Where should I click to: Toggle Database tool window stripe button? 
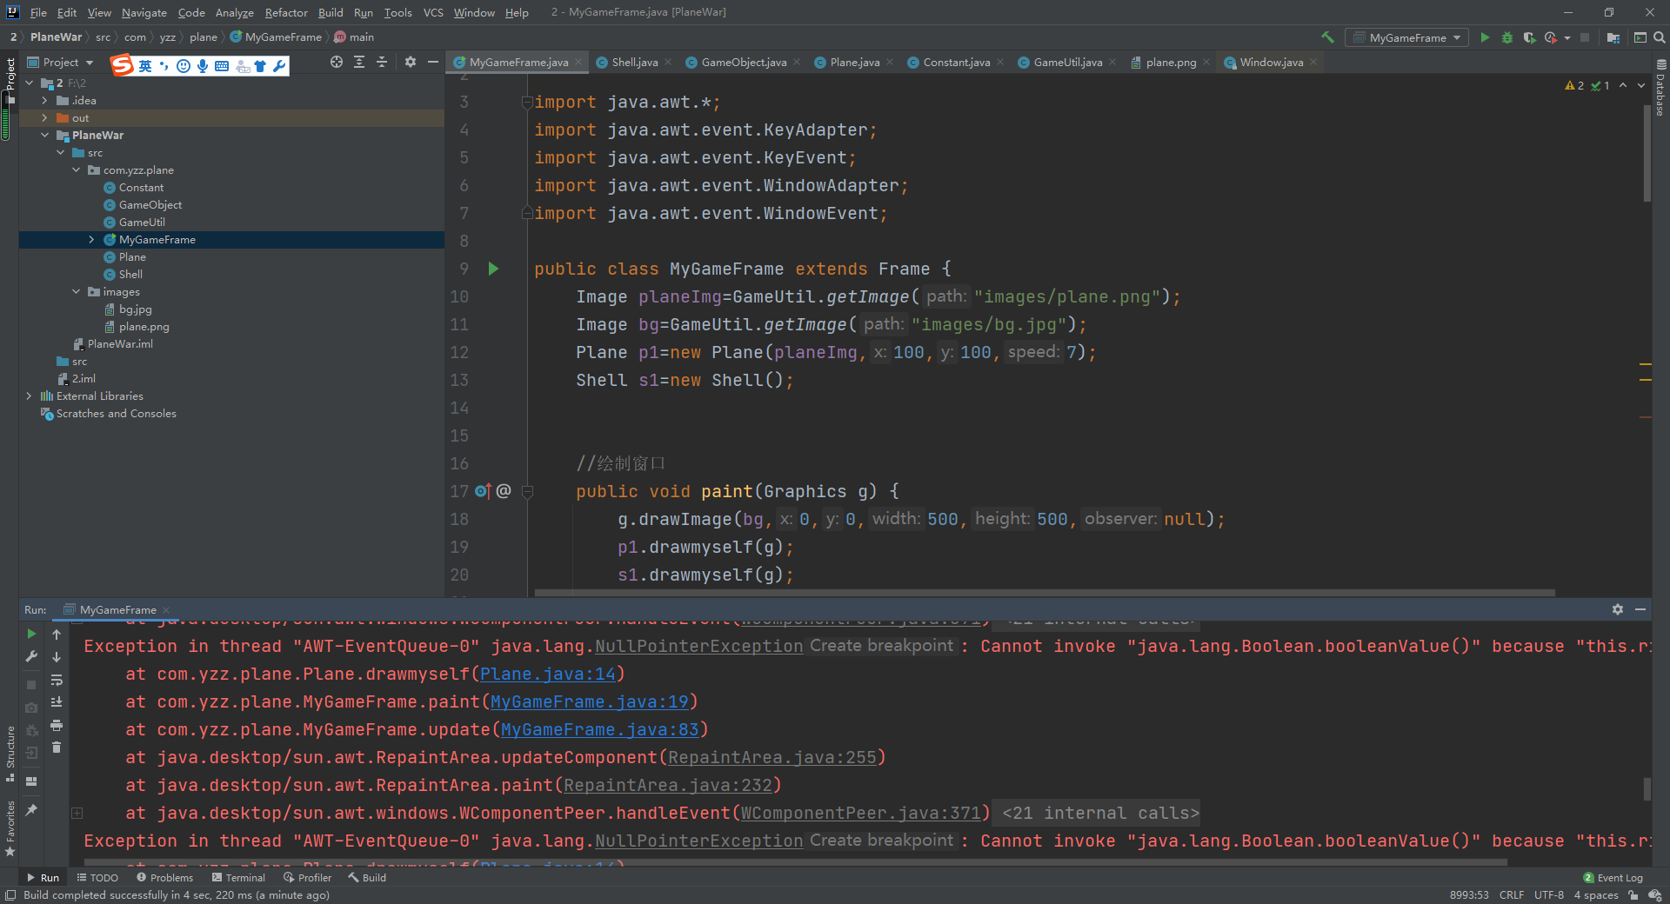click(x=1660, y=87)
